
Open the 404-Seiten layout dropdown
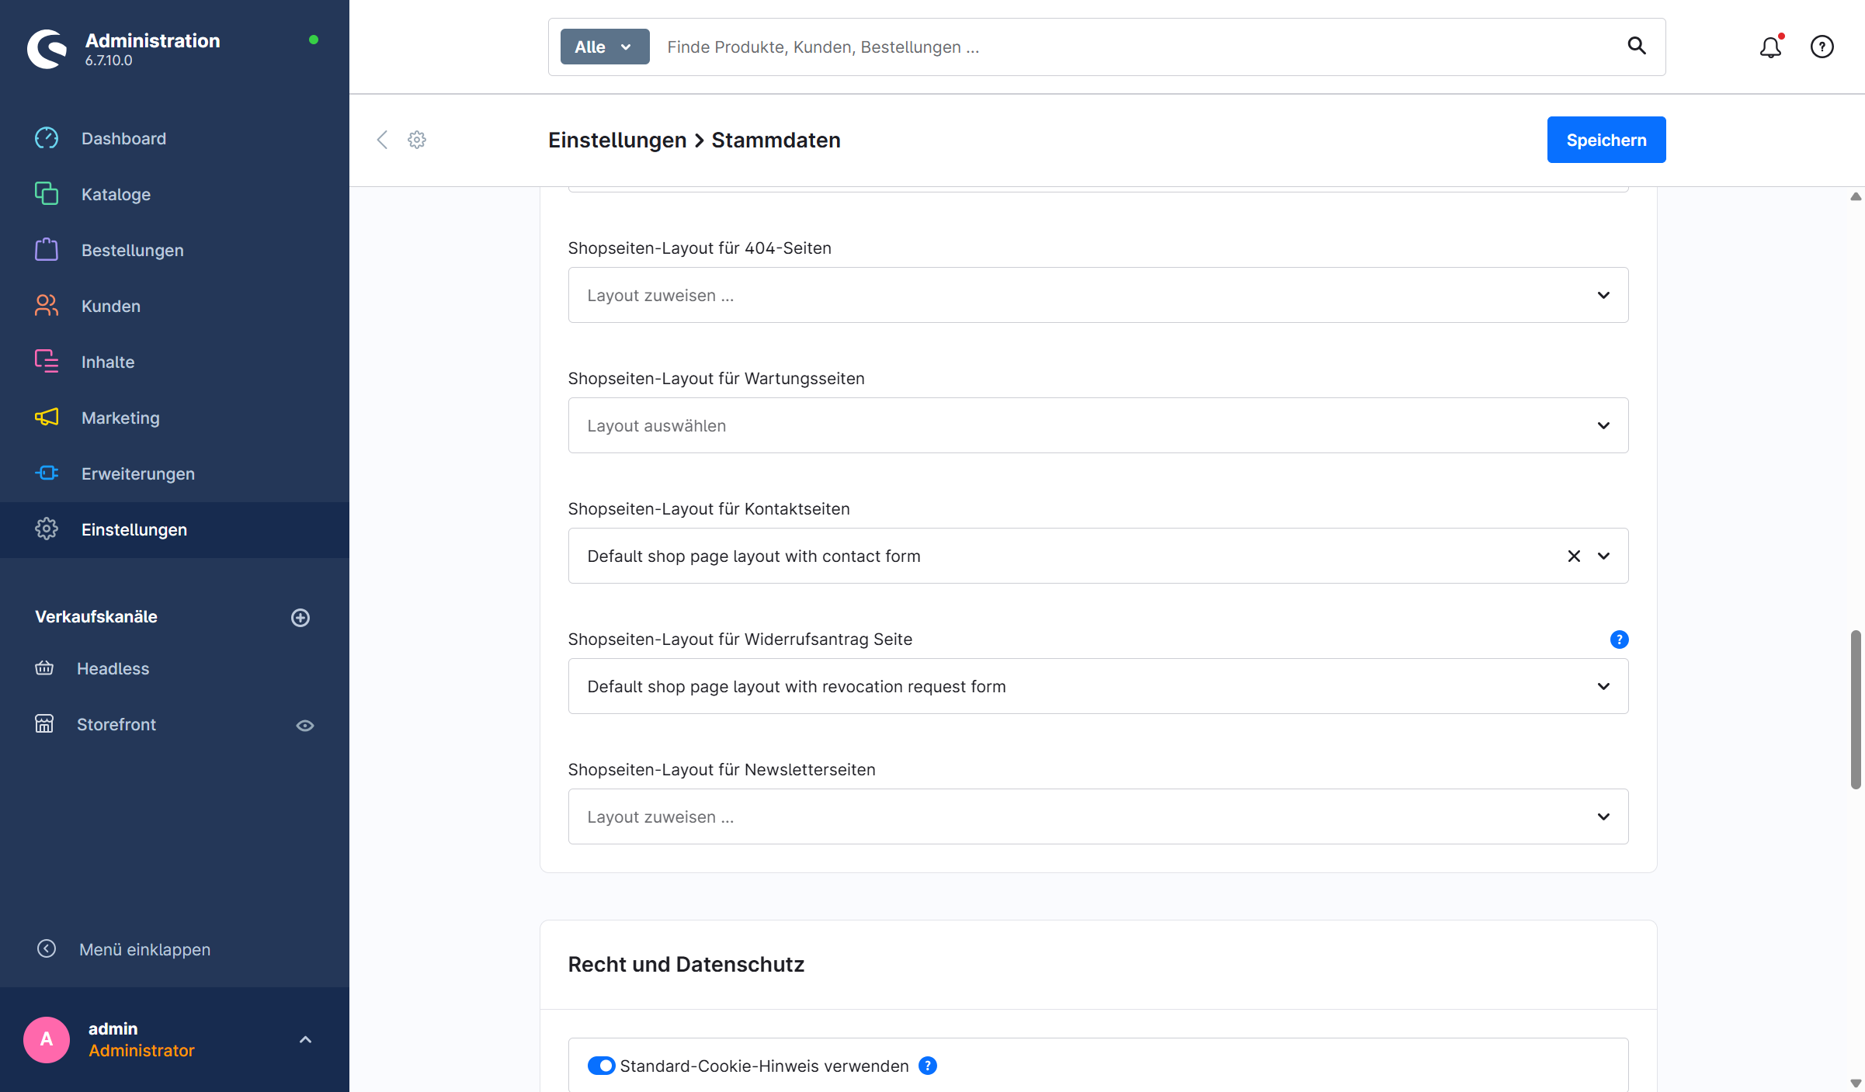pos(1098,295)
